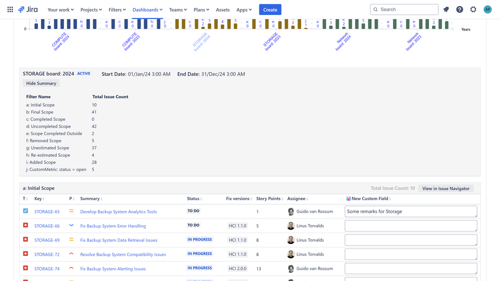Open Fix Backup System Data Retrieval Issues

click(119, 240)
